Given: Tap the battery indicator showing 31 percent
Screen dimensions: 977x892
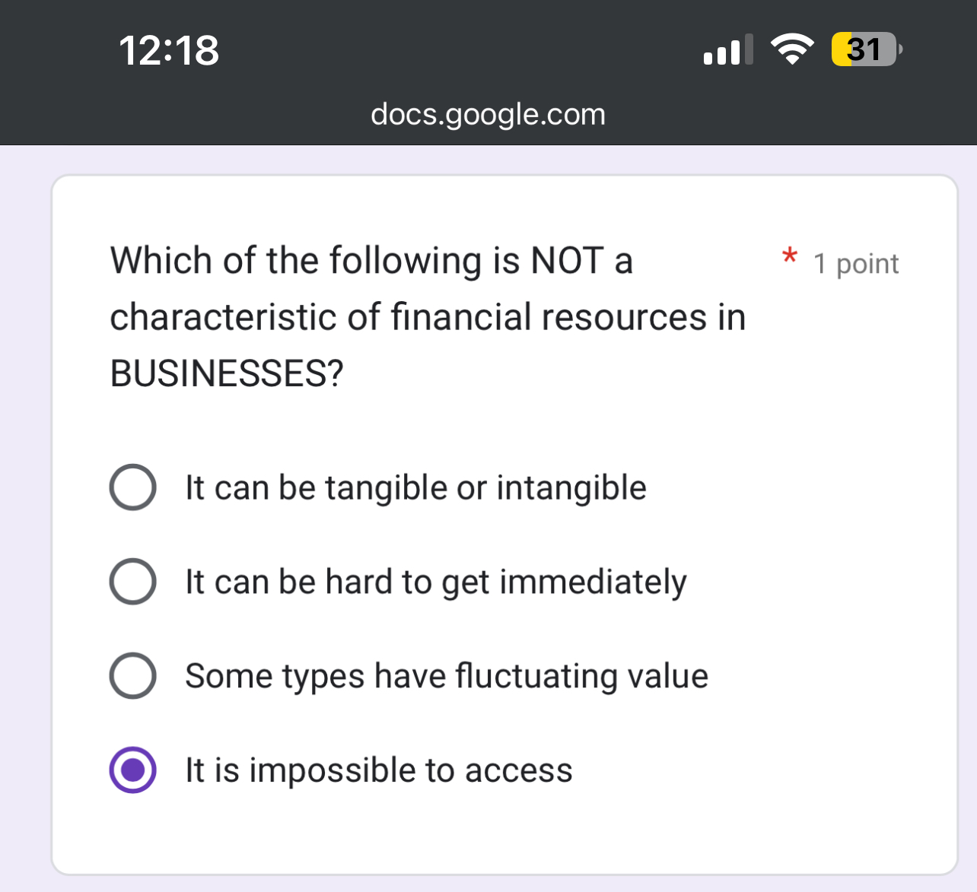Looking at the screenshot, I should [x=864, y=49].
